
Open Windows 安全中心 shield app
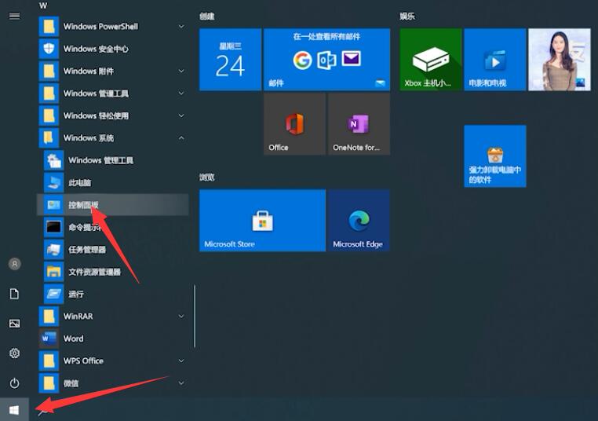pyautogui.click(x=113, y=49)
